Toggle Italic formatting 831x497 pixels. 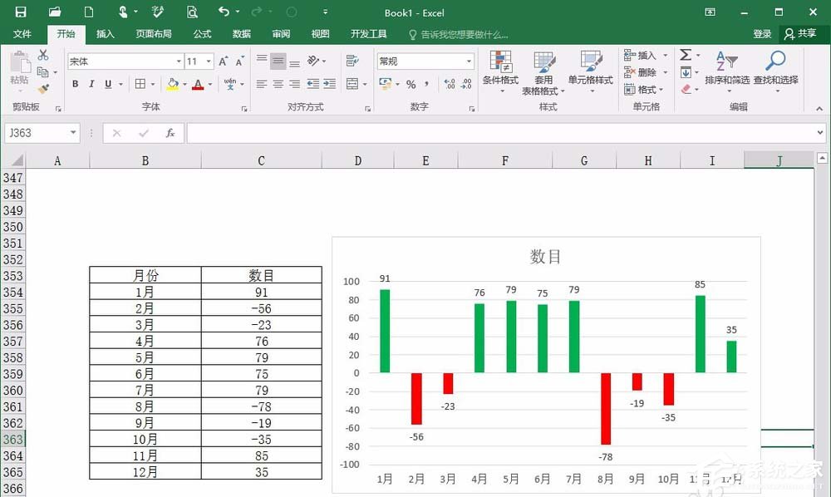pyautogui.click(x=91, y=84)
